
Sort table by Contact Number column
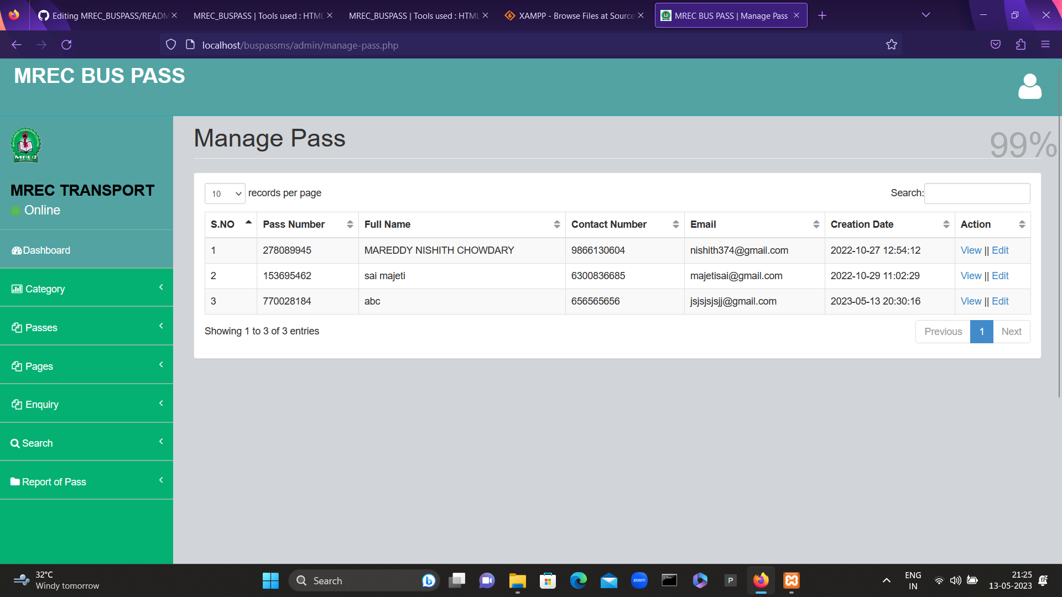(x=625, y=224)
